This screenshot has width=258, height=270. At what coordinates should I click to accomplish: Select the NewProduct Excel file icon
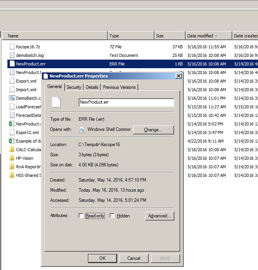(12, 124)
